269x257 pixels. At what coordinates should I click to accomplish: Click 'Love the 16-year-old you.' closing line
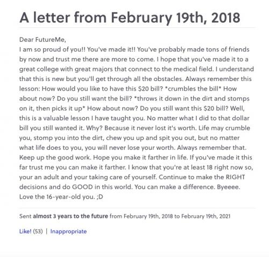coord(57,197)
